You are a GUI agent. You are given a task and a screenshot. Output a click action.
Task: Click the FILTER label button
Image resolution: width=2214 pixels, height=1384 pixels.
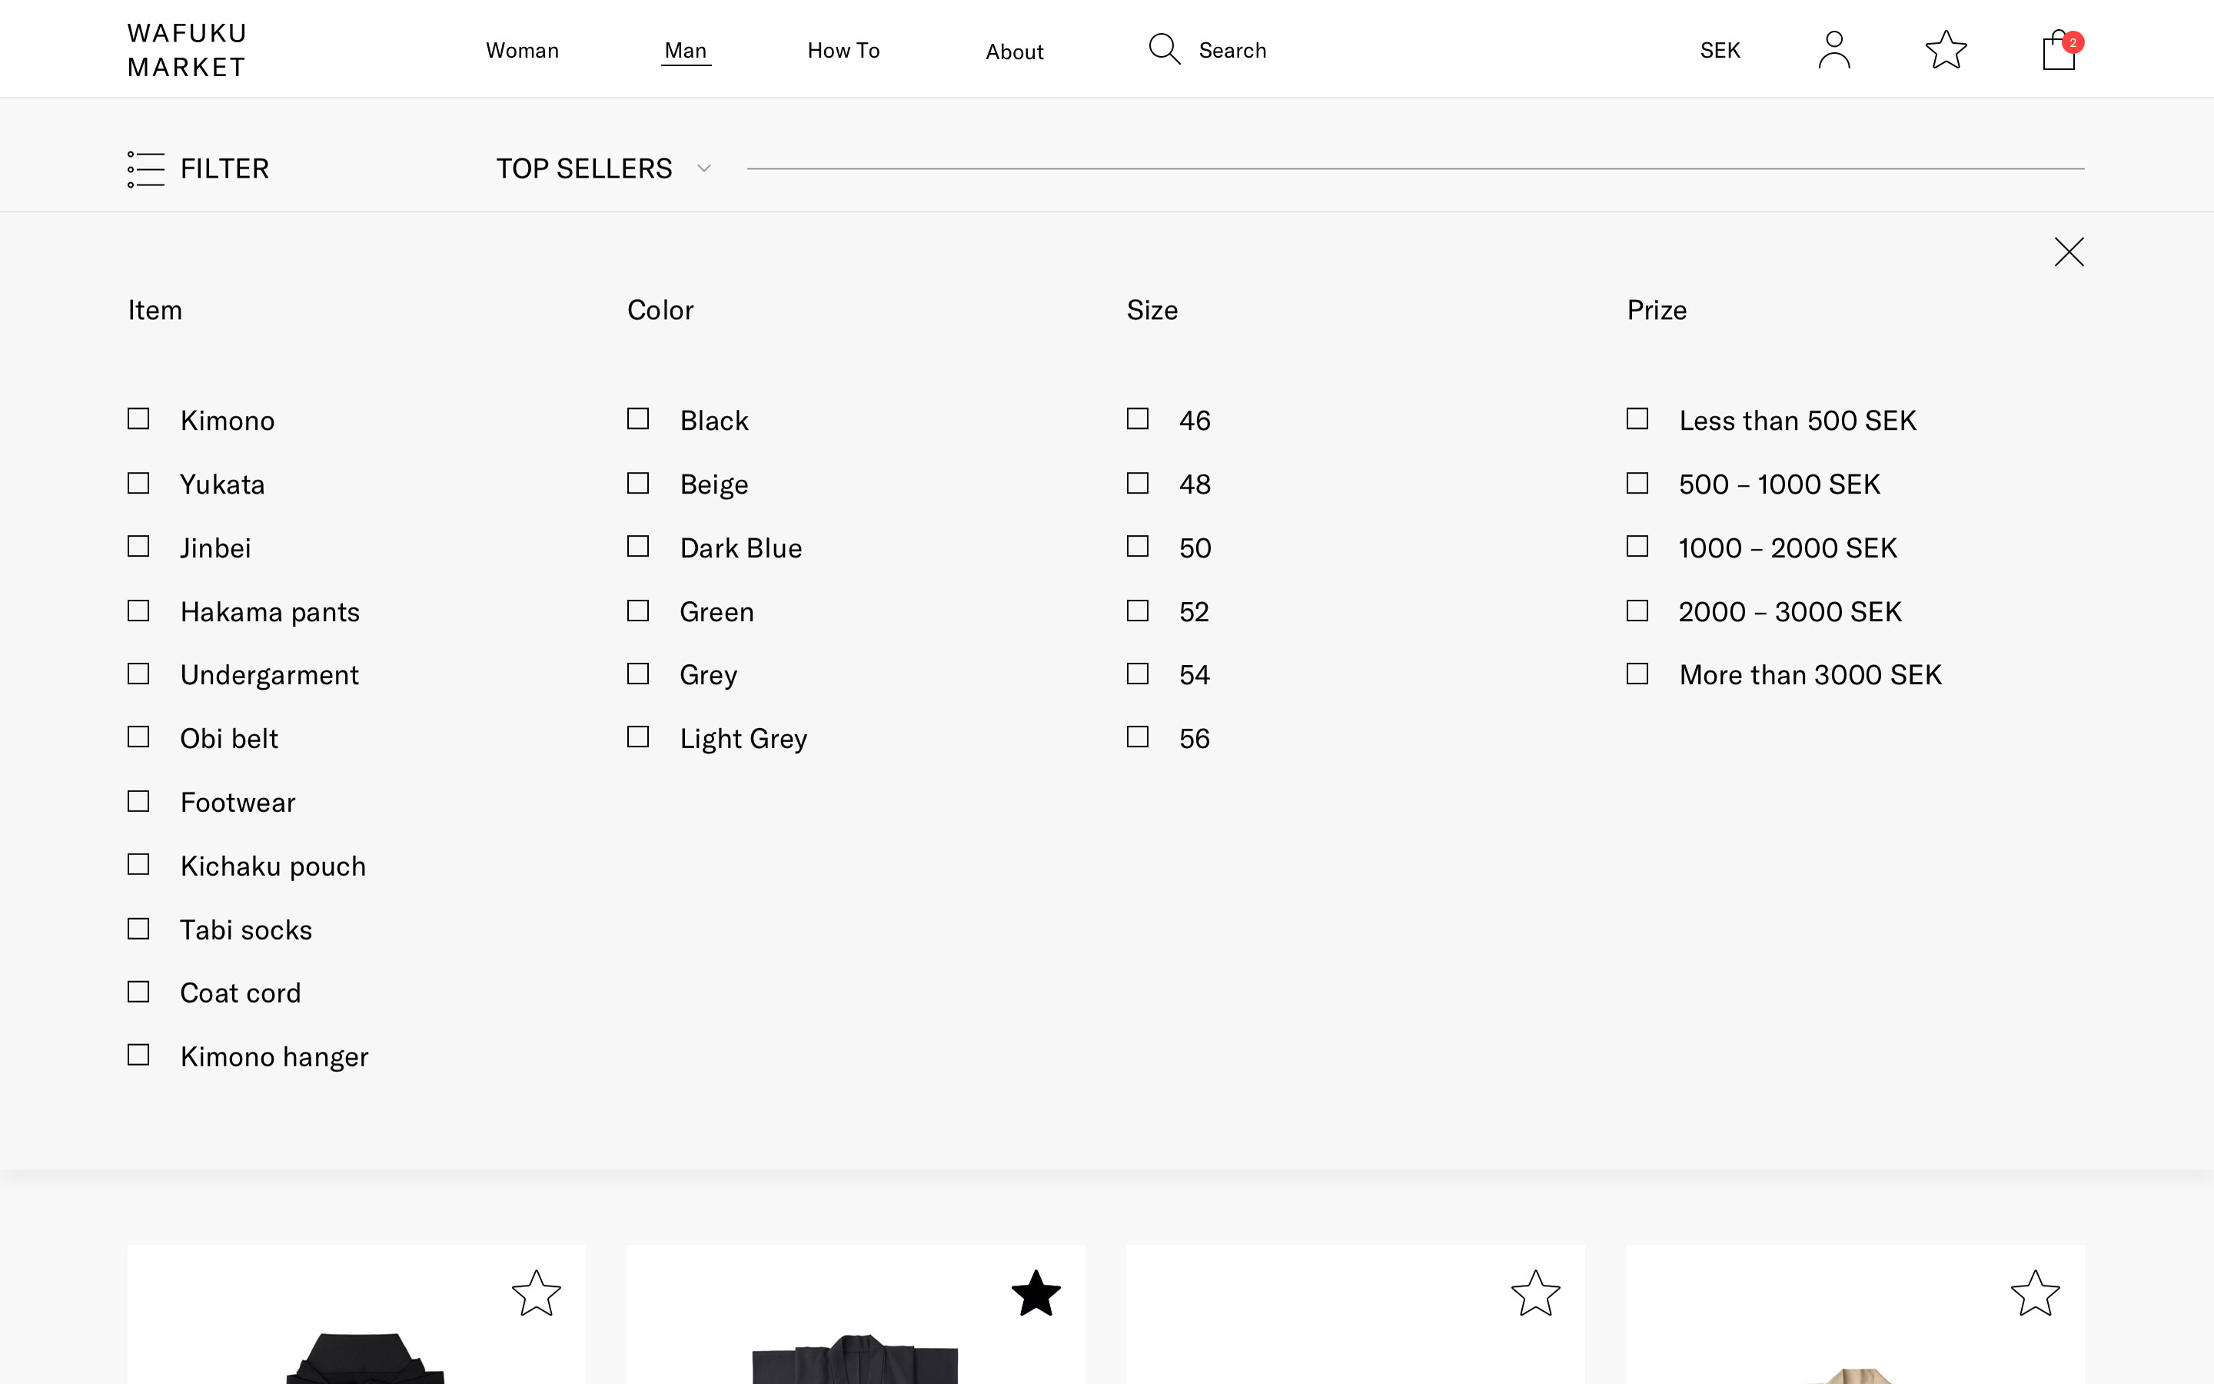click(225, 168)
